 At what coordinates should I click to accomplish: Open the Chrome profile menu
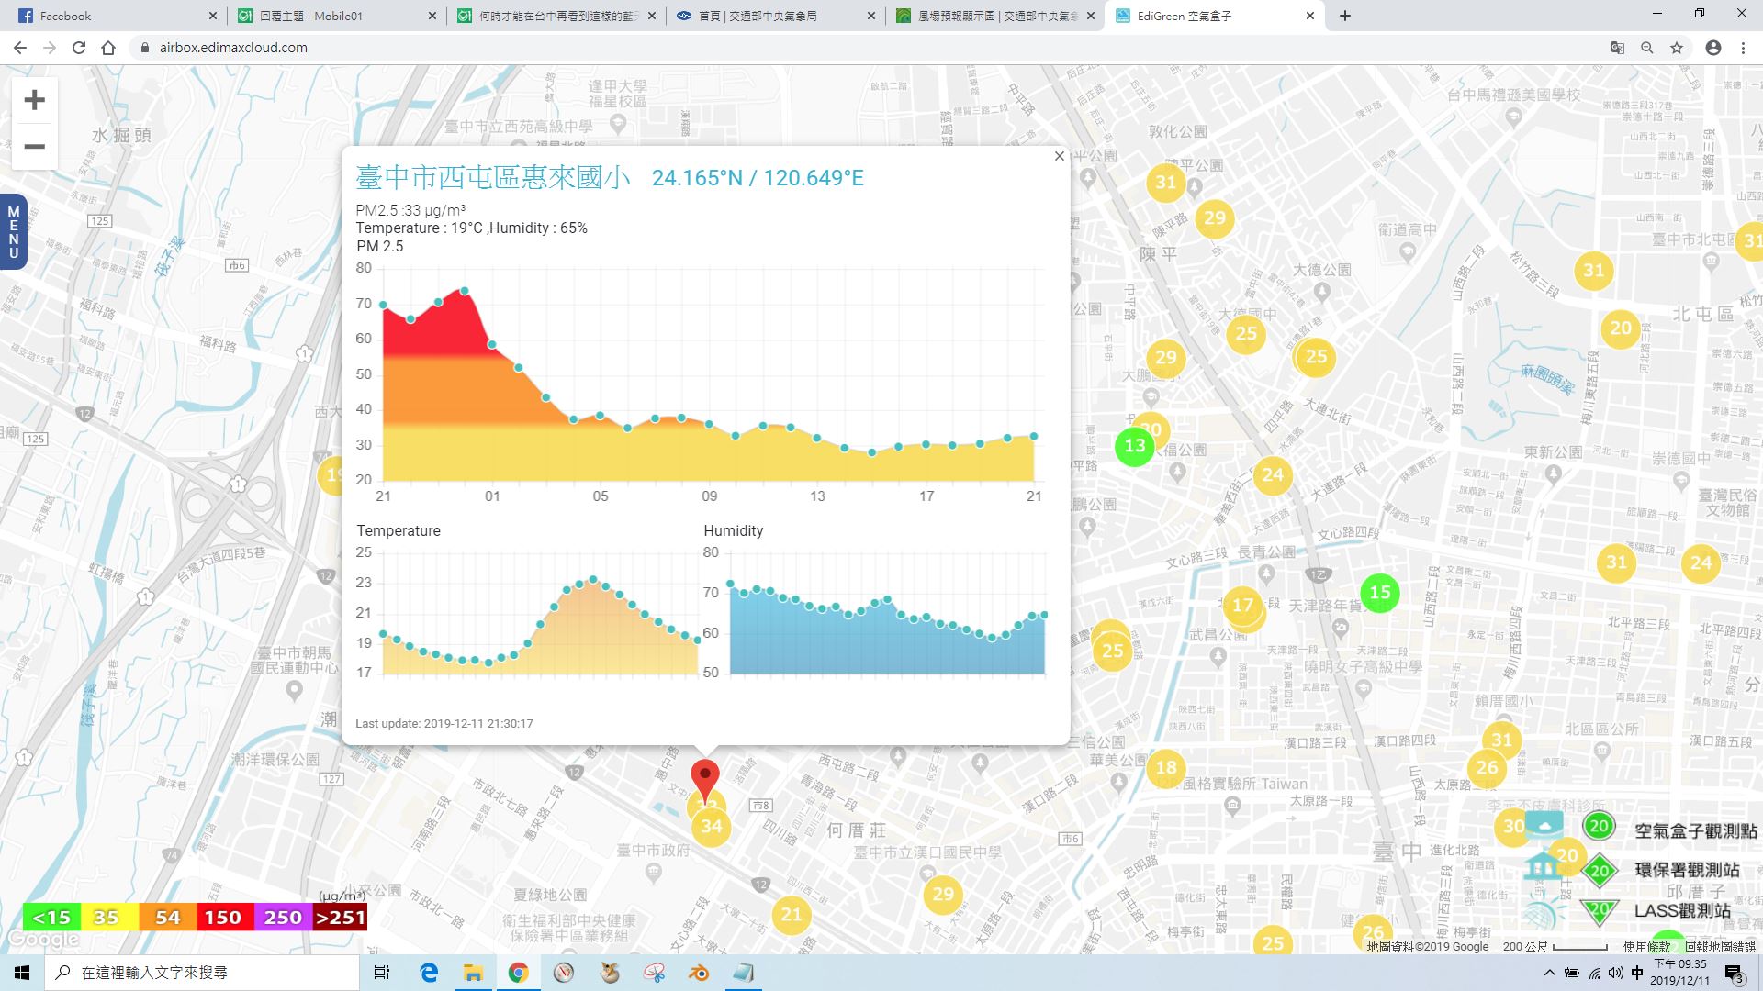tap(1713, 48)
